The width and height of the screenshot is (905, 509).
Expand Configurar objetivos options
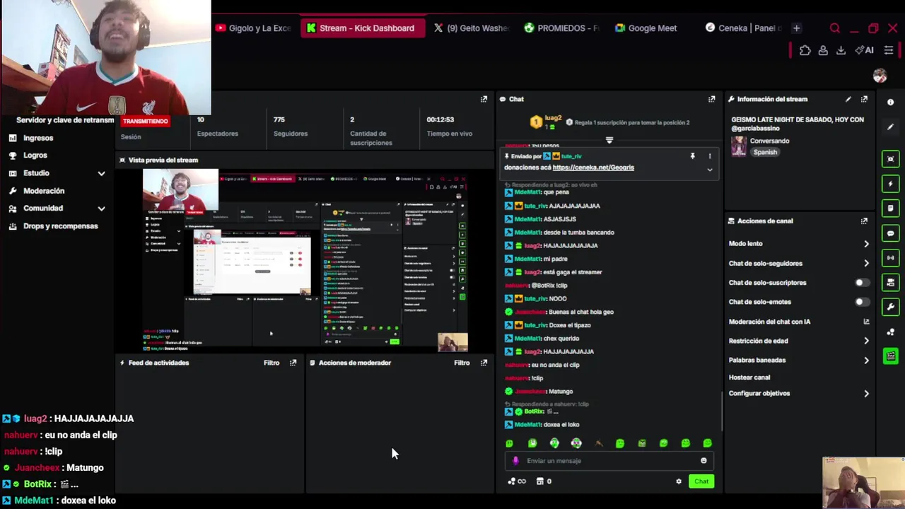tap(866, 394)
